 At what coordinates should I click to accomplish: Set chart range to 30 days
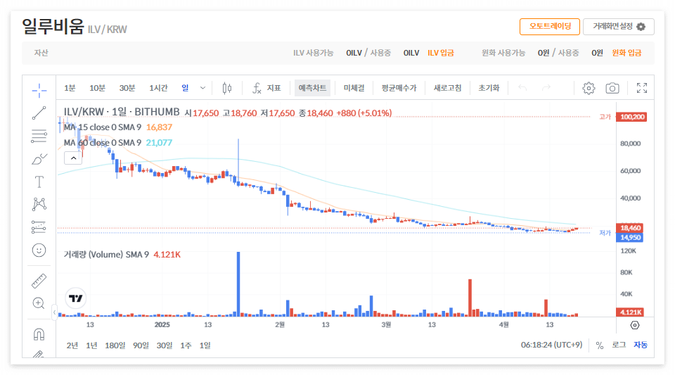tap(165, 345)
